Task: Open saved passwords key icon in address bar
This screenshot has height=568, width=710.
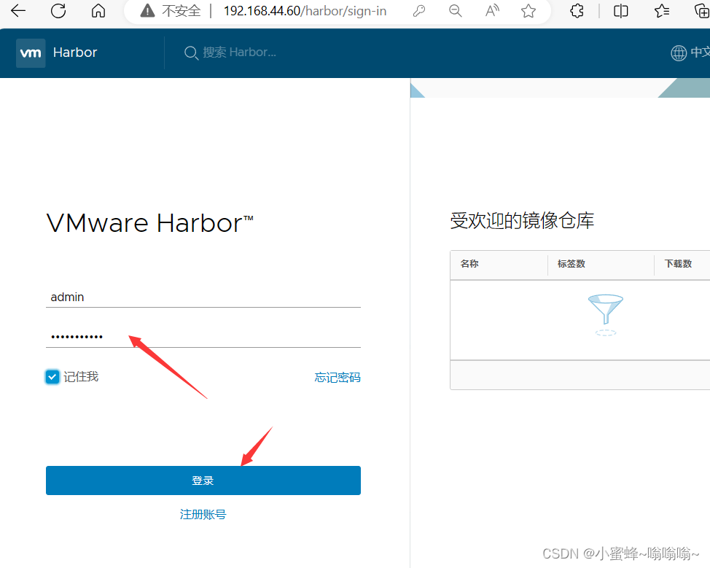Action: pos(419,10)
